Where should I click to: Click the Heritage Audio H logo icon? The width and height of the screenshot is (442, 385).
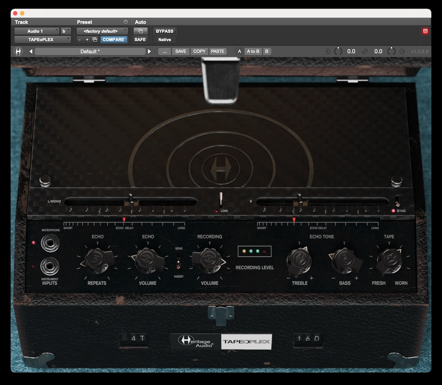tap(18, 51)
